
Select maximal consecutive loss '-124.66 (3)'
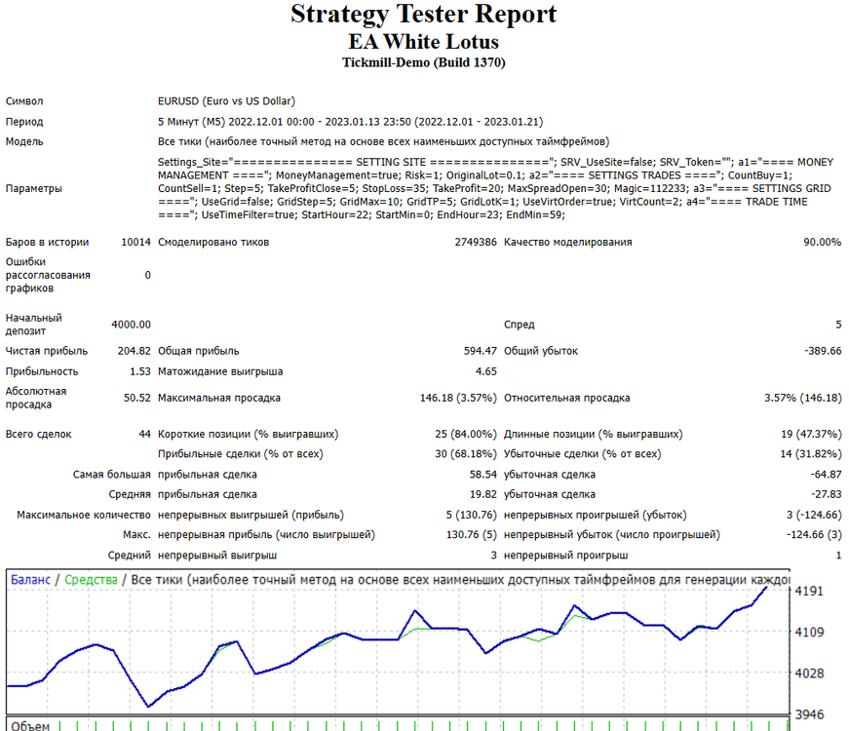814,535
